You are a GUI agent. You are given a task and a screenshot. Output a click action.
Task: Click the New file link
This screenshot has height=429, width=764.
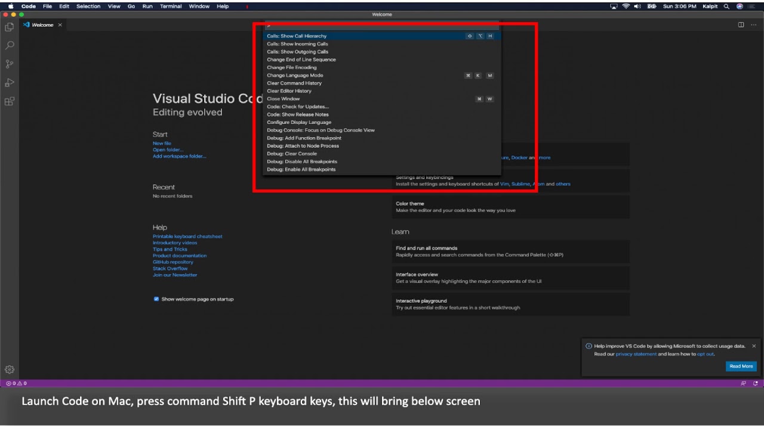click(x=162, y=144)
